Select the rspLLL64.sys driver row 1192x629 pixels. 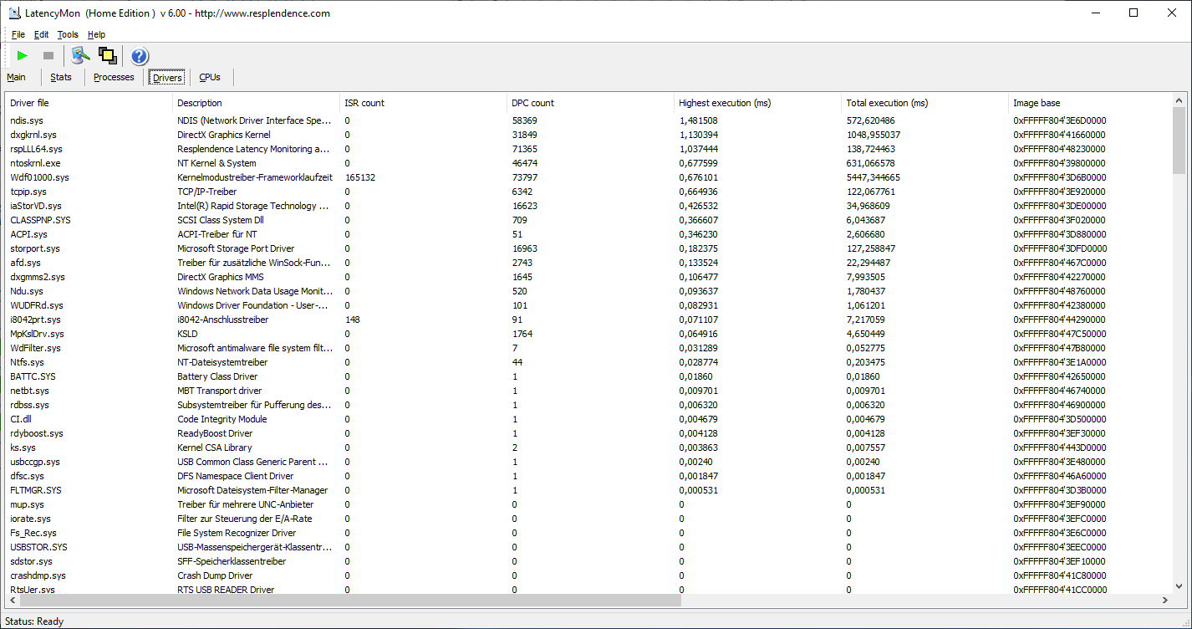tap(588, 149)
